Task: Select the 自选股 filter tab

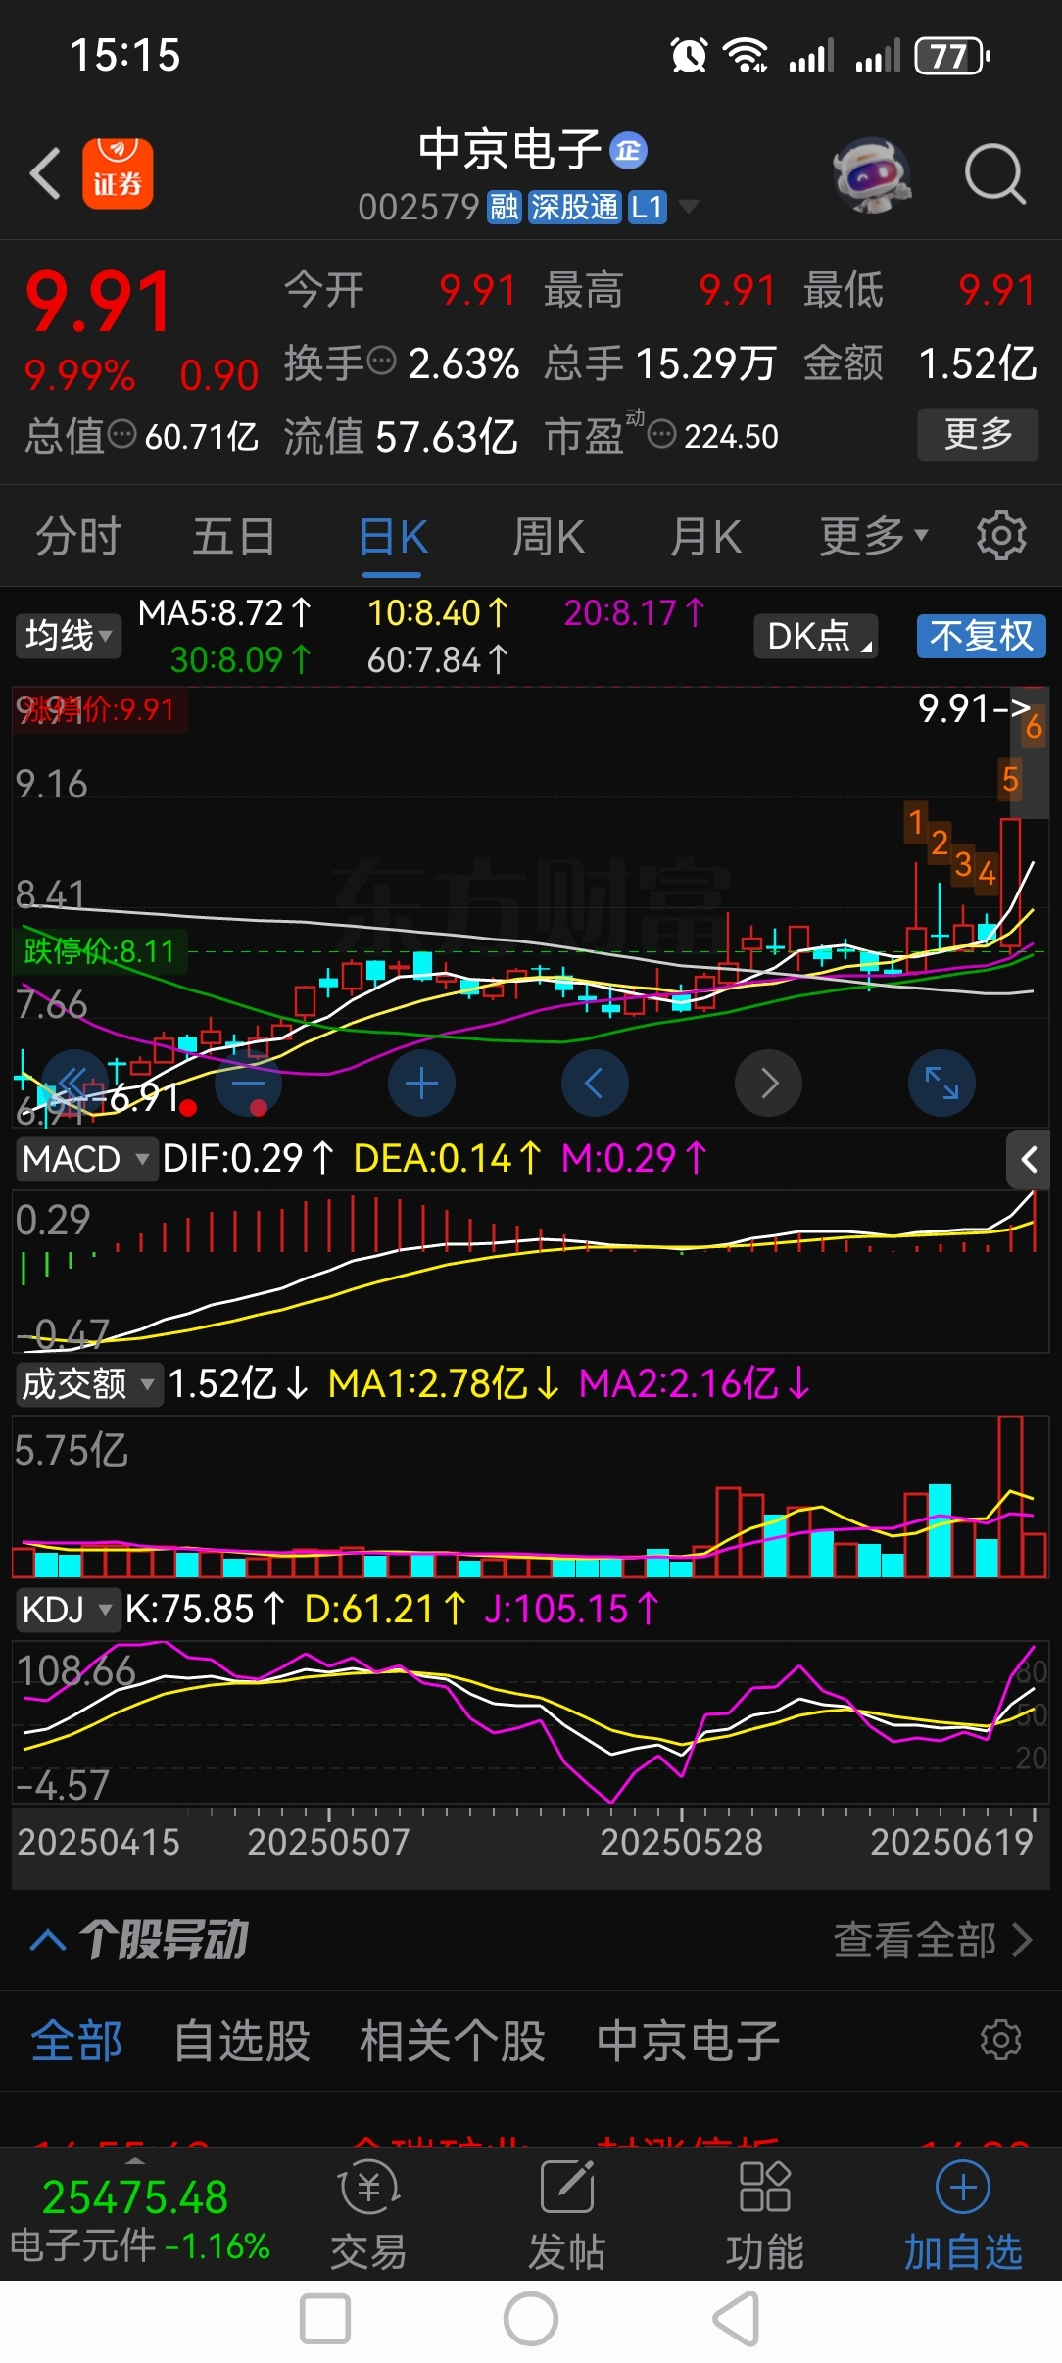Action: 241,2042
